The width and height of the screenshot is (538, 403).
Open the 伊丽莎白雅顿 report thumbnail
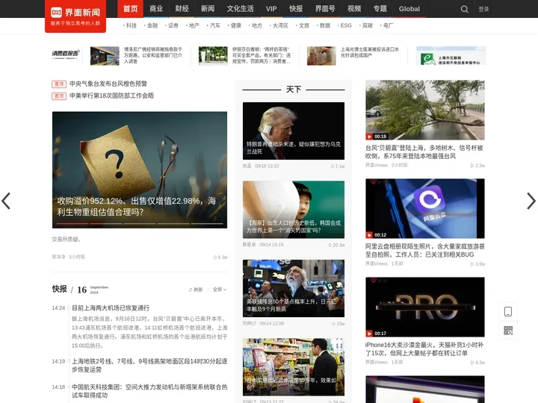click(x=213, y=56)
